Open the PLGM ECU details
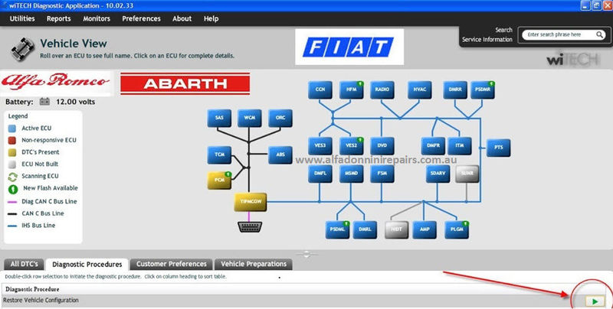Image resolution: width=613 pixels, height=309 pixels. (x=457, y=229)
